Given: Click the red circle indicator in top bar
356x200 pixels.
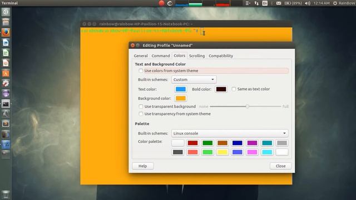Looking at the screenshot, I should pyautogui.click(x=161, y=3).
